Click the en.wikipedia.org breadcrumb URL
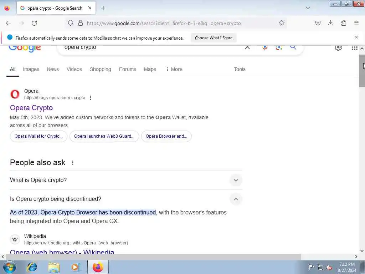 [x=76, y=243]
